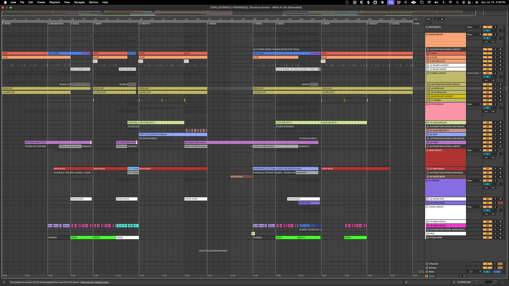Fold the BASS GROUP track

428,150
